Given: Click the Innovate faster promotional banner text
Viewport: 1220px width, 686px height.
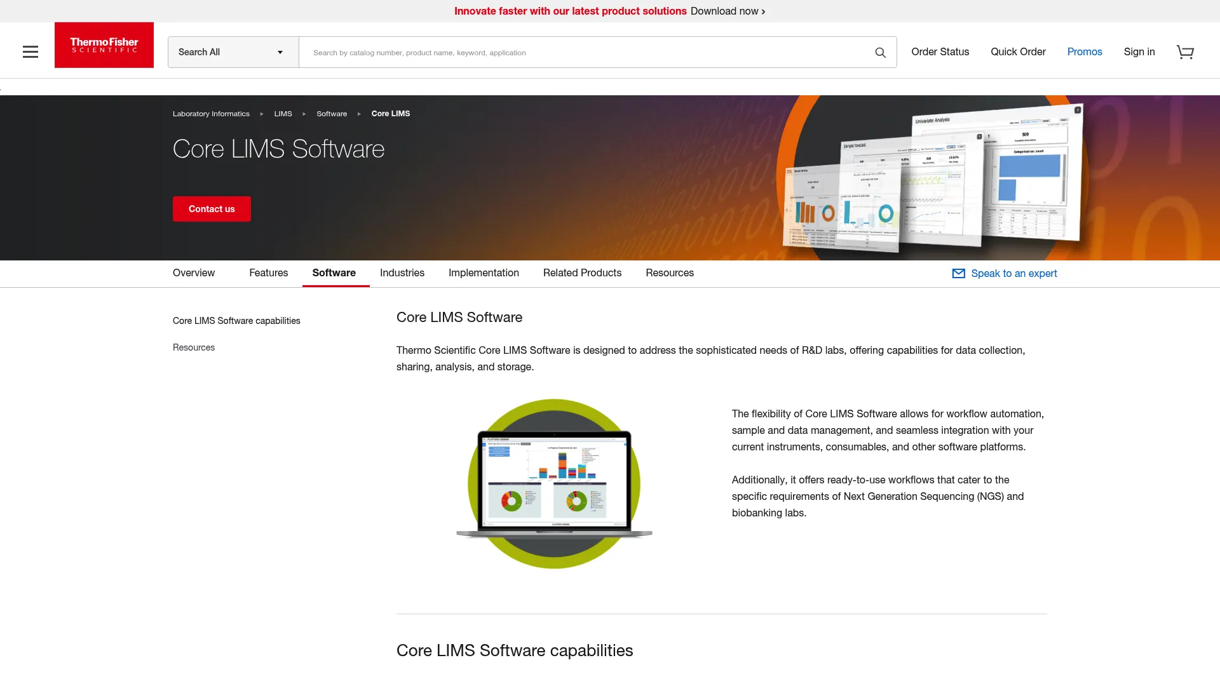Looking at the screenshot, I should click(x=570, y=11).
